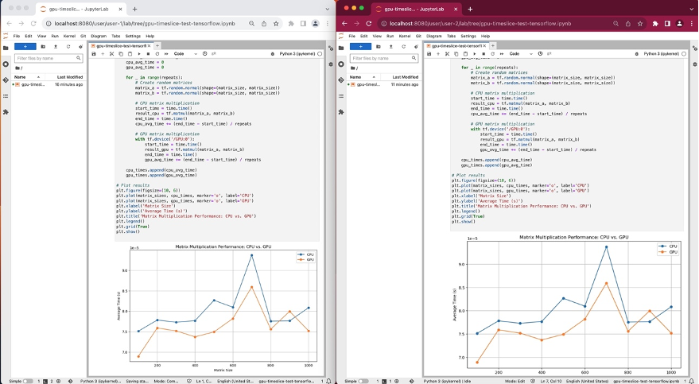Image resolution: width=699 pixels, height=384 pixels.
Task: Select Python 3 (ipykernel) kernel in right toolbar
Action: coord(662,53)
